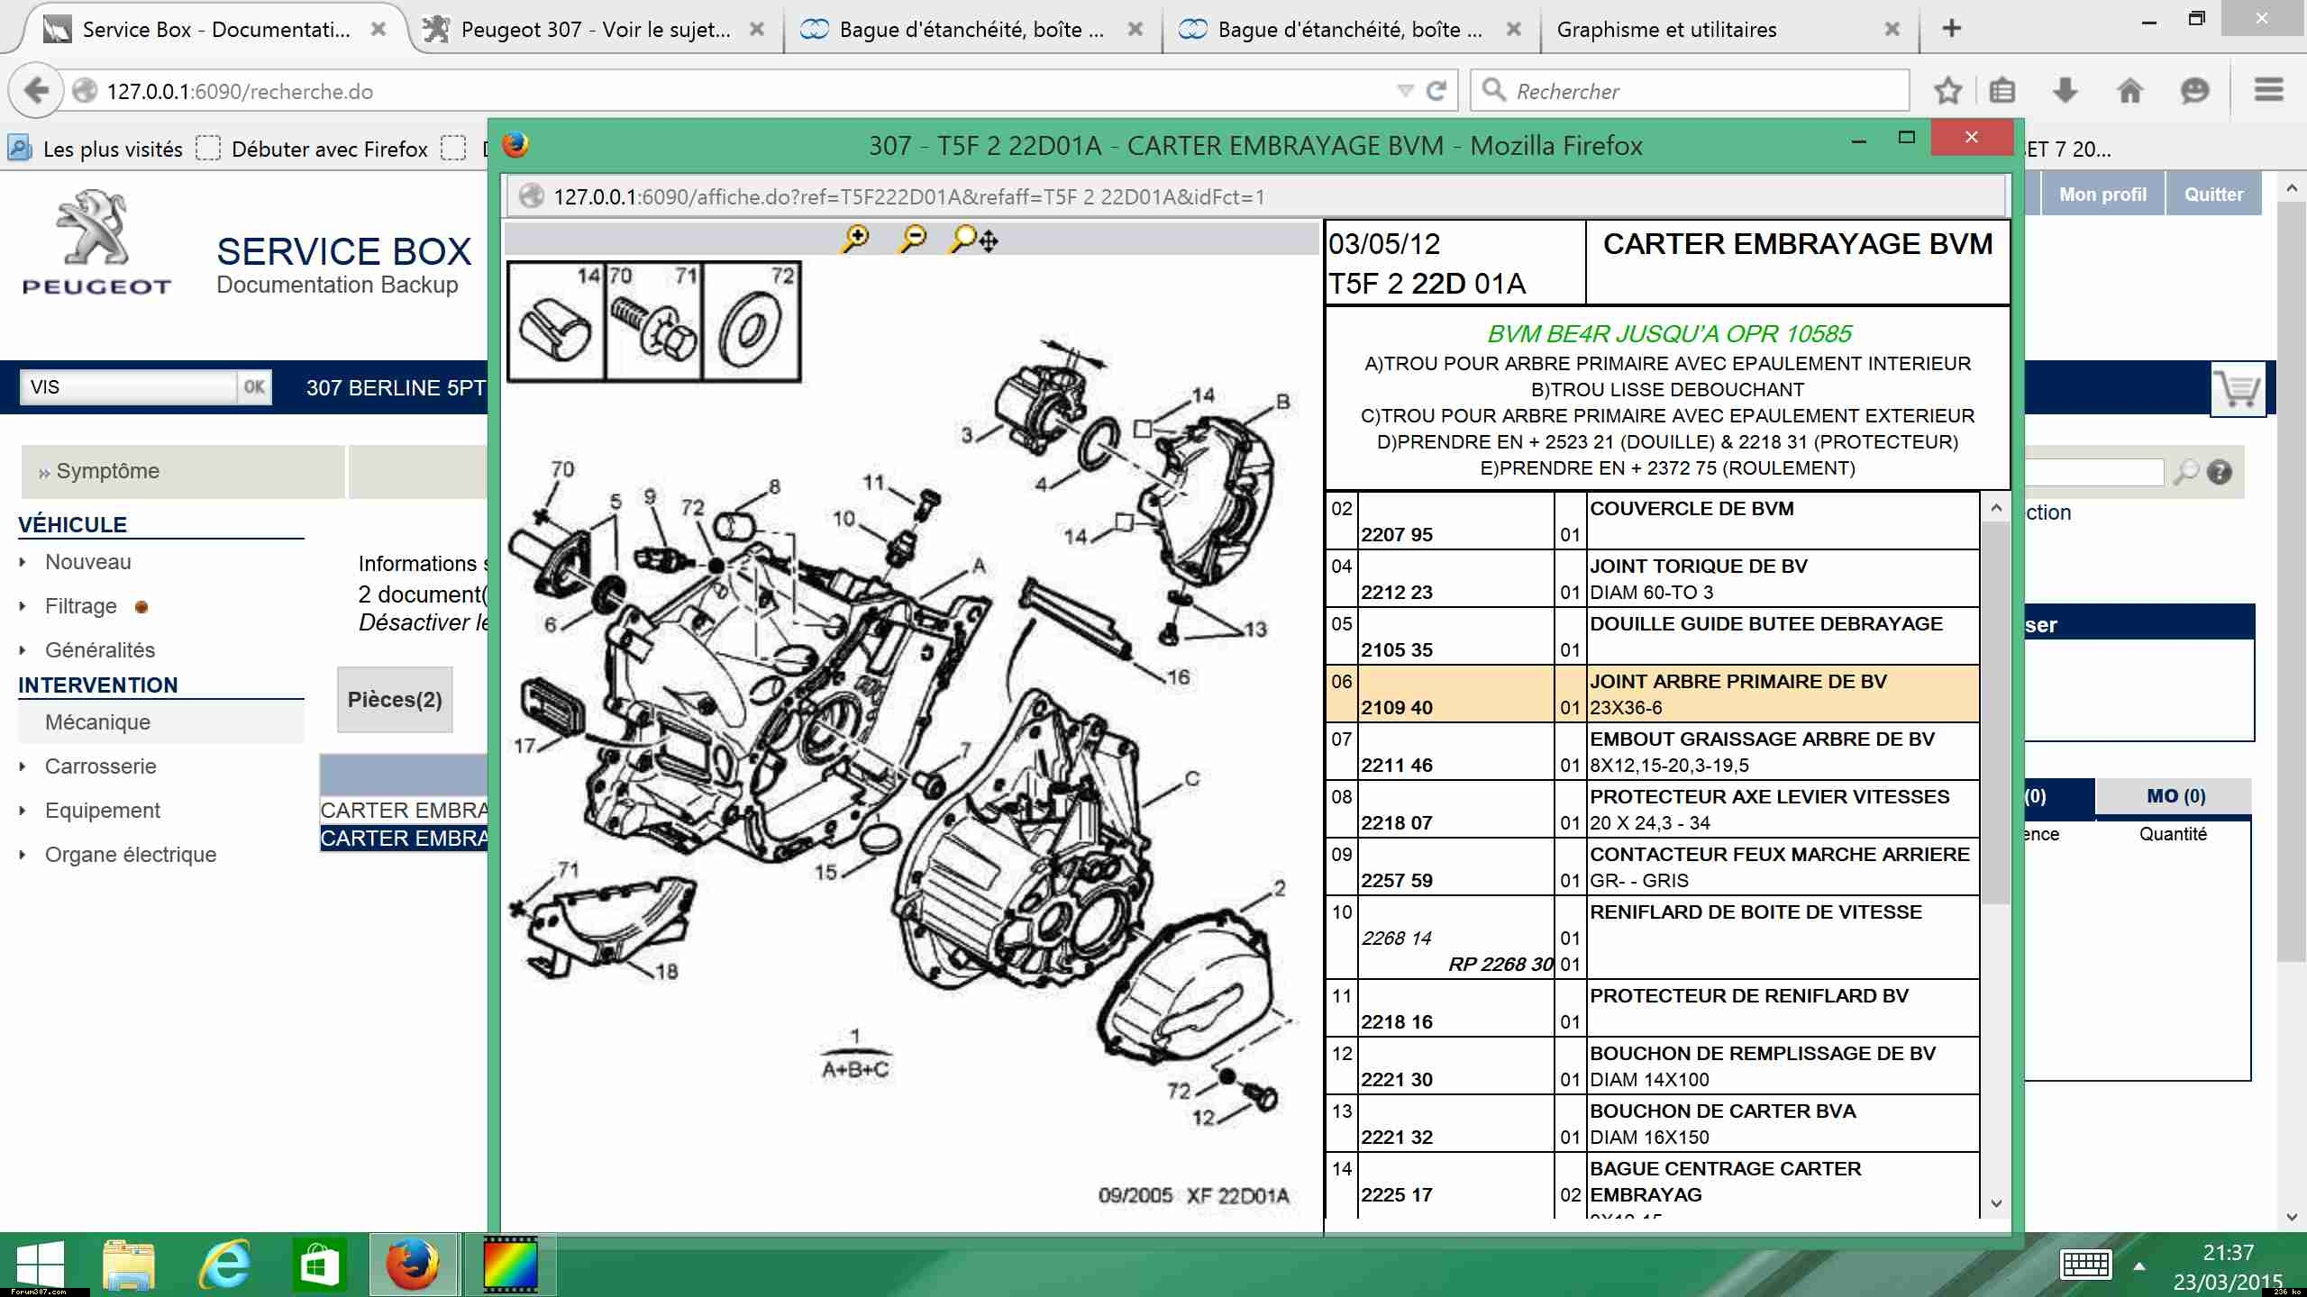Open the on-screen keyboard tray icon

[2085, 1265]
